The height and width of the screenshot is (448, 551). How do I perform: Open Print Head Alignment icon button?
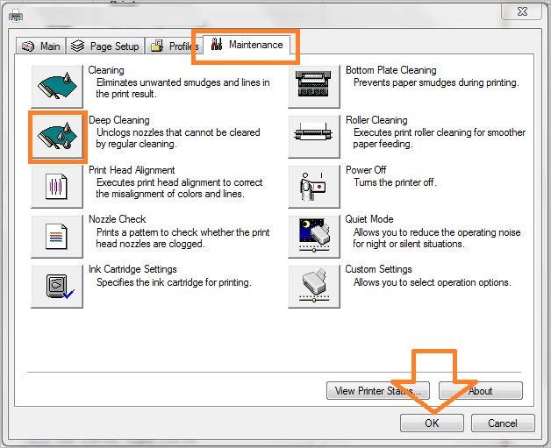57,187
